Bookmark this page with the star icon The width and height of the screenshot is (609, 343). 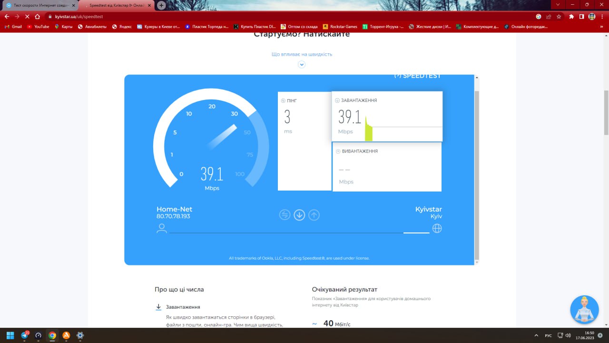pos(559,16)
